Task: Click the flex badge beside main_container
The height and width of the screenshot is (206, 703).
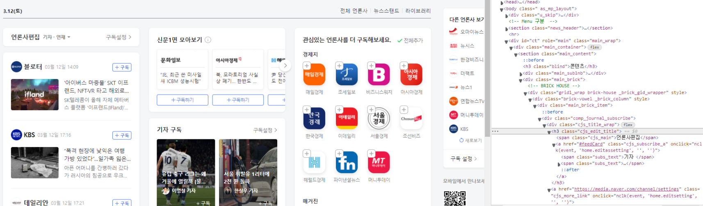Action: (594, 48)
